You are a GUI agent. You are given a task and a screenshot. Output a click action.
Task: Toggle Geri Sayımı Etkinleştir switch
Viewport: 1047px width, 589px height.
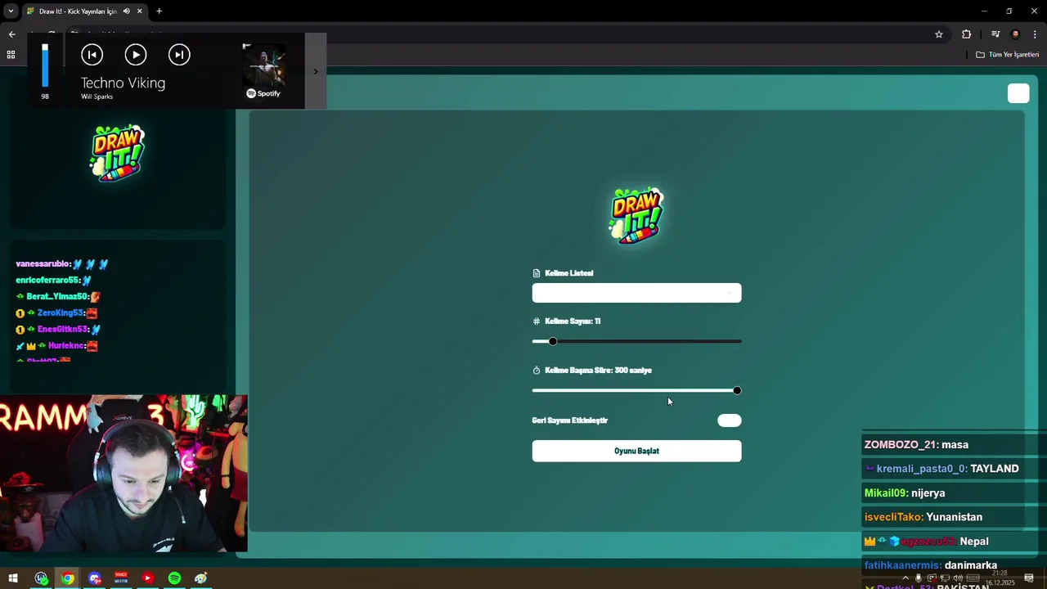729,420
